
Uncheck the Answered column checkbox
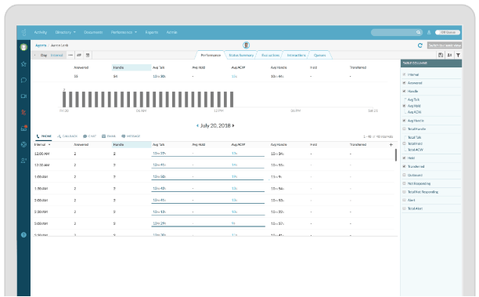point(404,83)
